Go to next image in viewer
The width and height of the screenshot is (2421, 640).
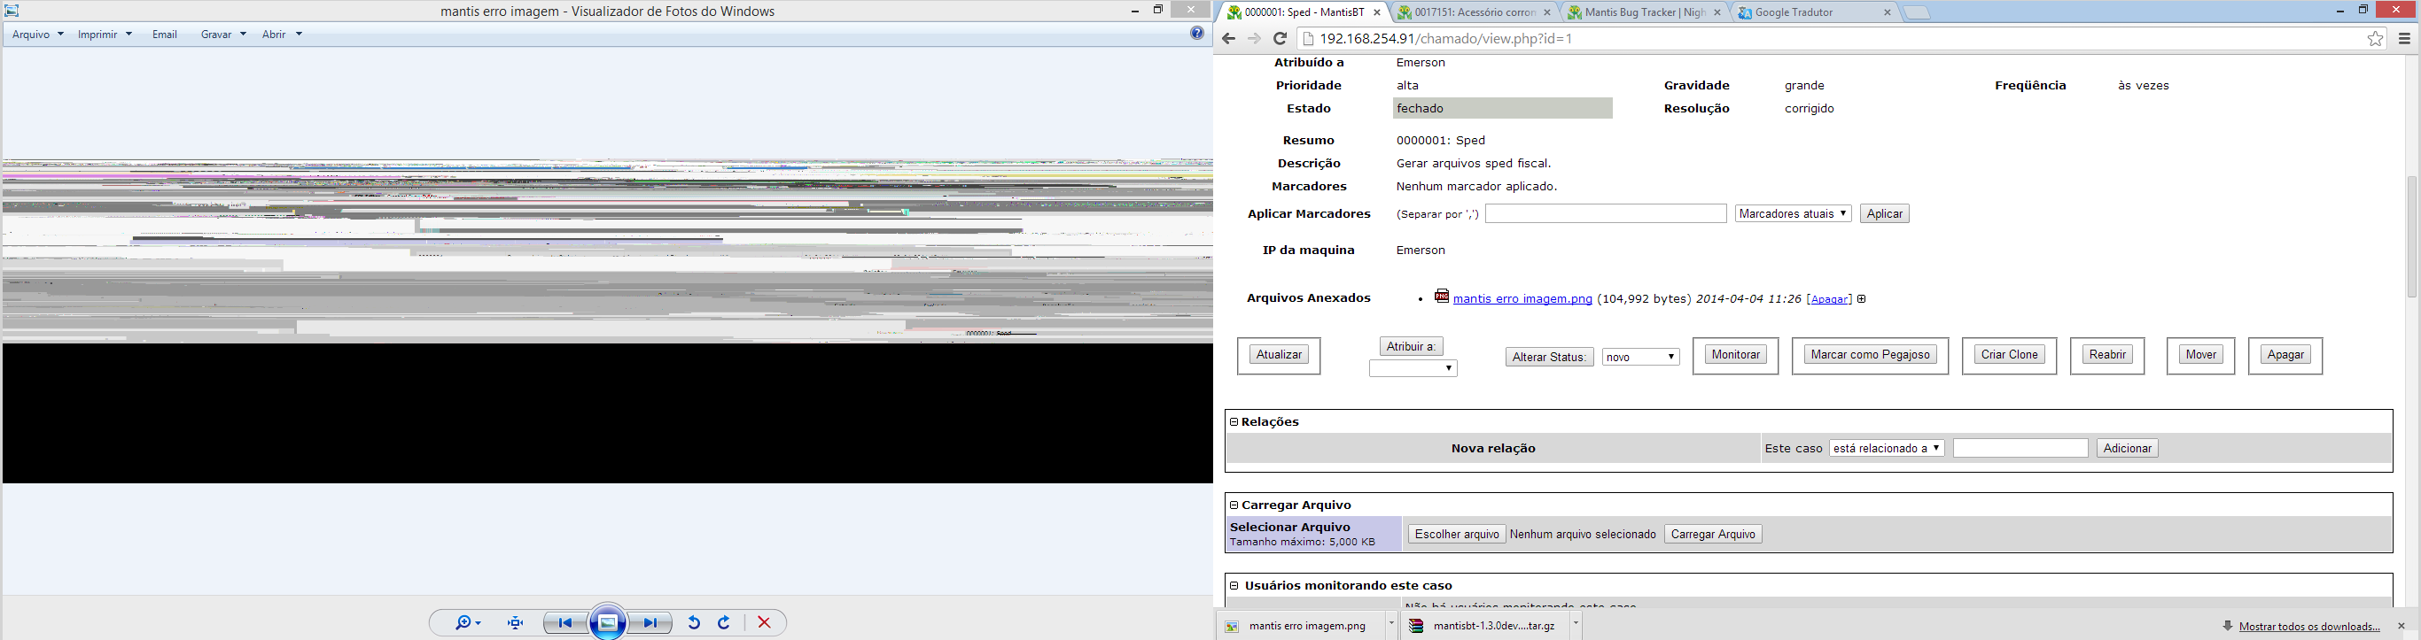[x=650, y=622]
